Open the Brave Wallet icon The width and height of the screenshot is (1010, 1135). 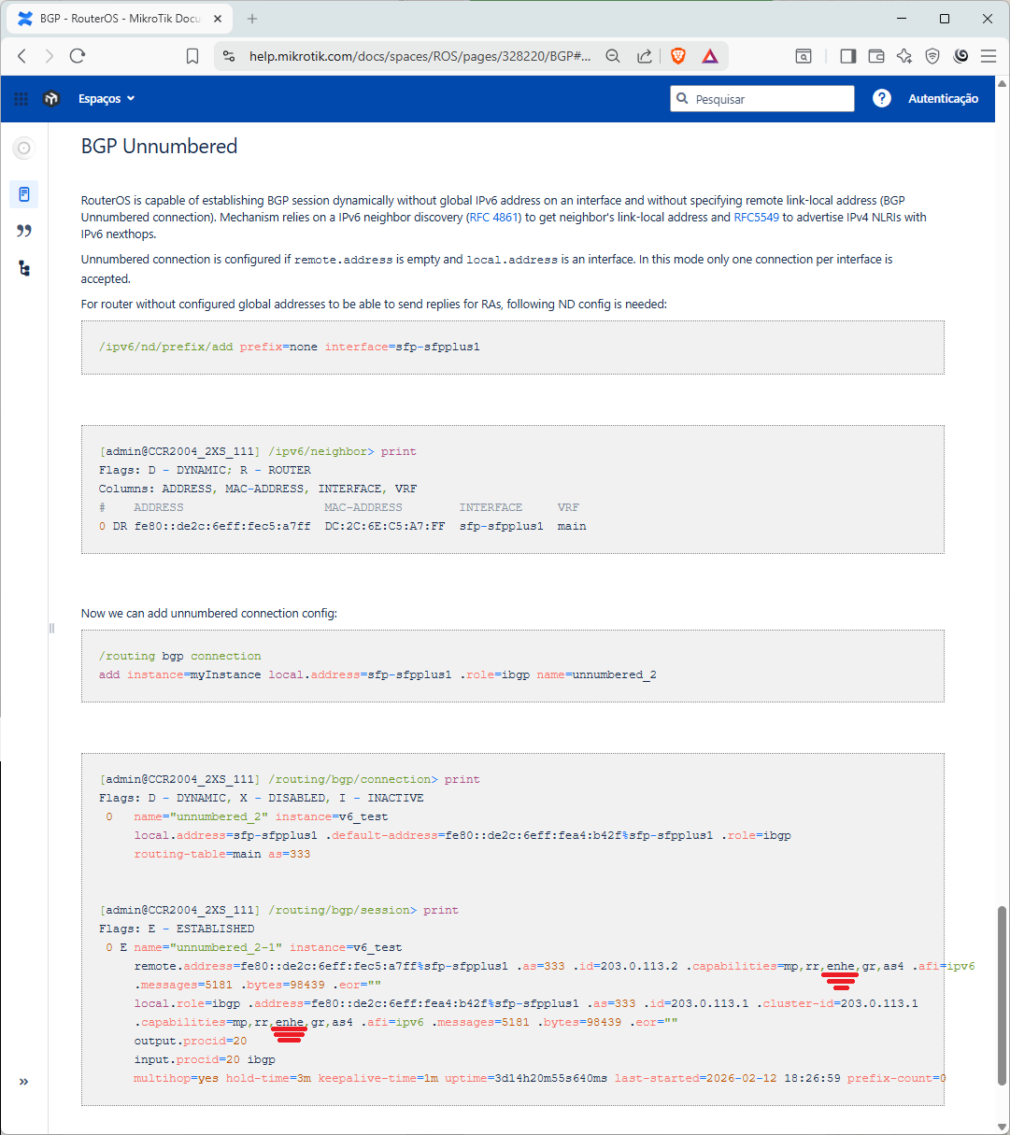[876, 56]
